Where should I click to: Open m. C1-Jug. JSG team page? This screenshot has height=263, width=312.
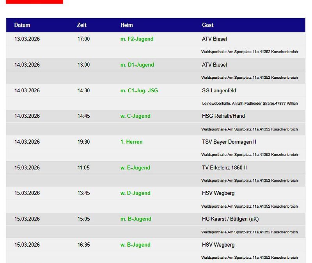point(139,90)
